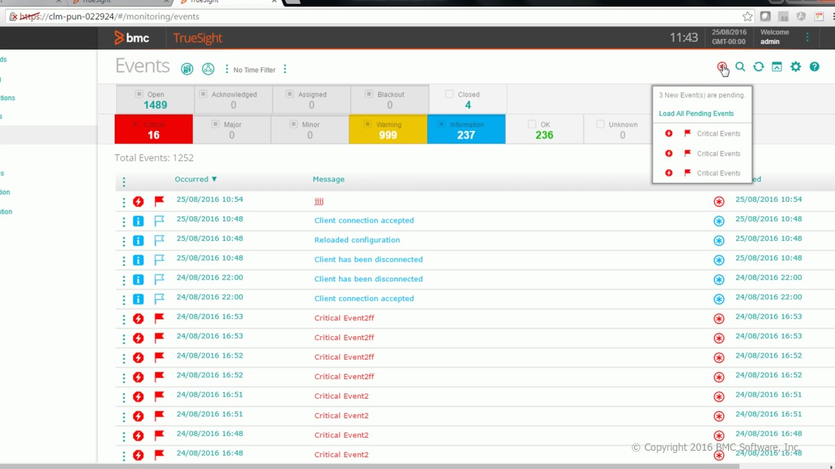Click the first Critical Events entry in popup
Image resolution: width=835 pixels, height=469 pixels.
718,134
